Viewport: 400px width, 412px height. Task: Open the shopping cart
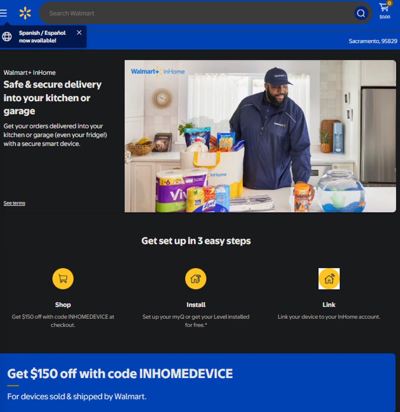(385, 10)
